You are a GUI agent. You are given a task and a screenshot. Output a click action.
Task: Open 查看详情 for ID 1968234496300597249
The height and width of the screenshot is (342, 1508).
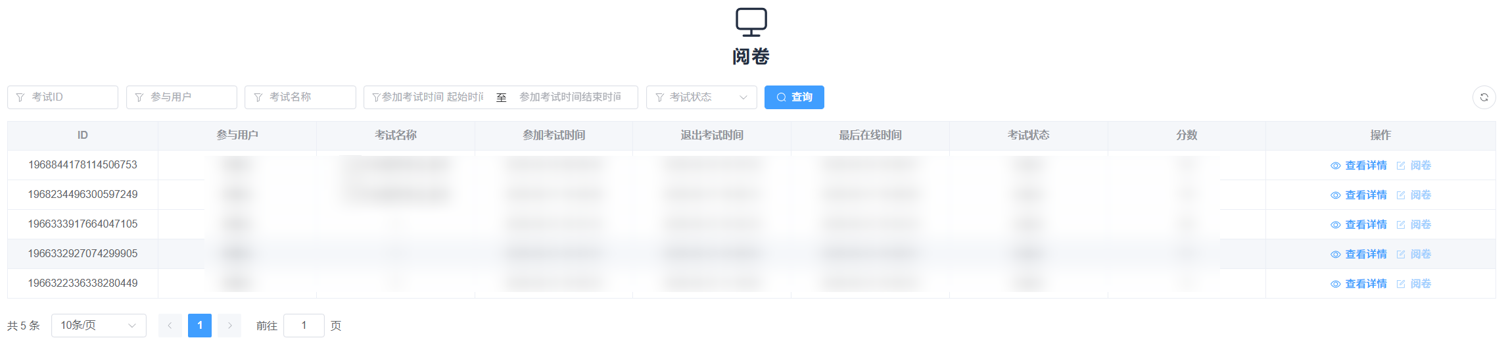coord(1358,195)
